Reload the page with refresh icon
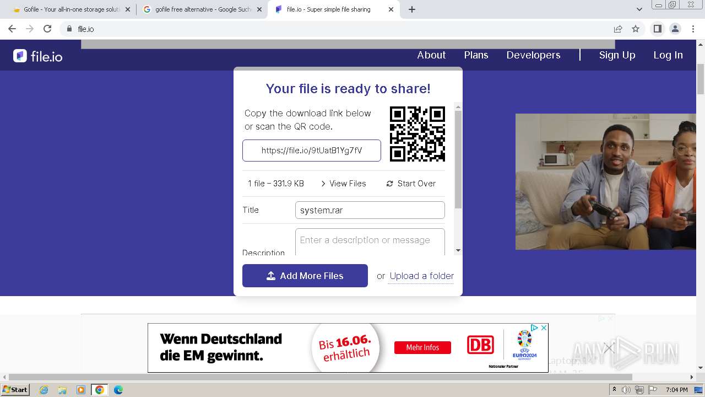The width and height of the screenshot is (705, 397). [47, 29]
